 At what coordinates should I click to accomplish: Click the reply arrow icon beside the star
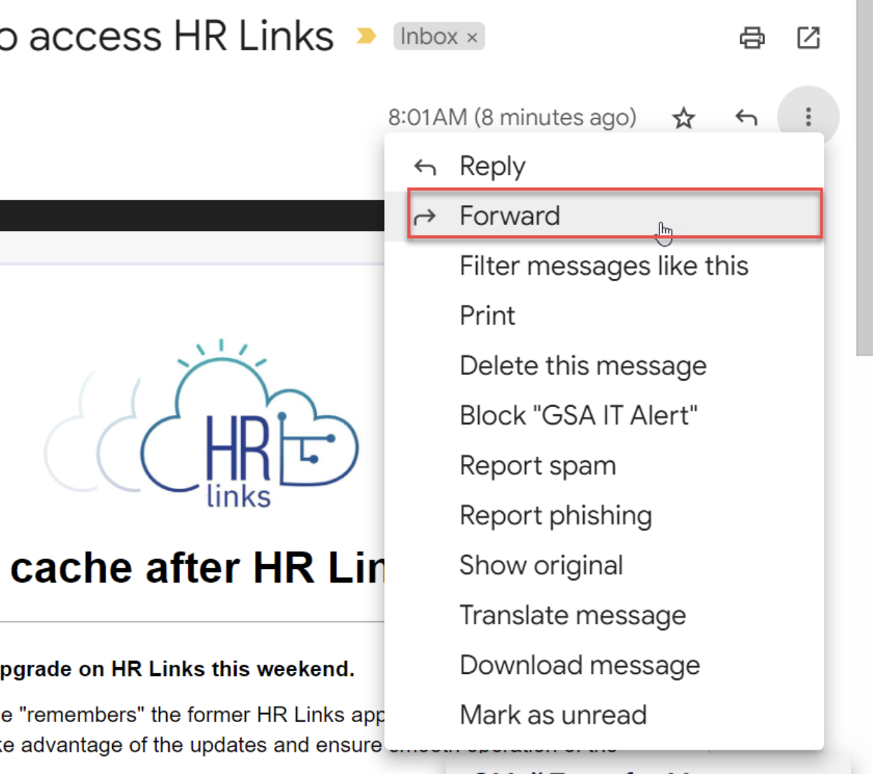point(746,117)
